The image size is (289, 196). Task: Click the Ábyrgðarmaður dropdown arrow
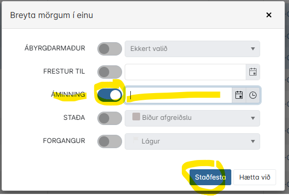[x=253, y=49]
